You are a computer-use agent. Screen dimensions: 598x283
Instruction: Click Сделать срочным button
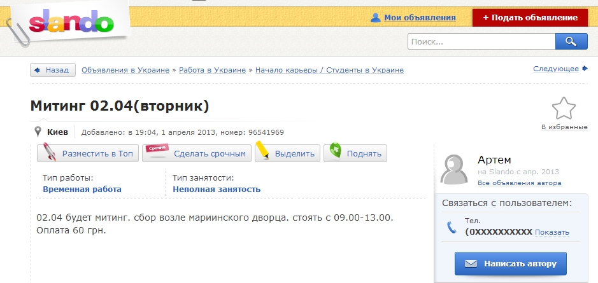coord(196,153)
